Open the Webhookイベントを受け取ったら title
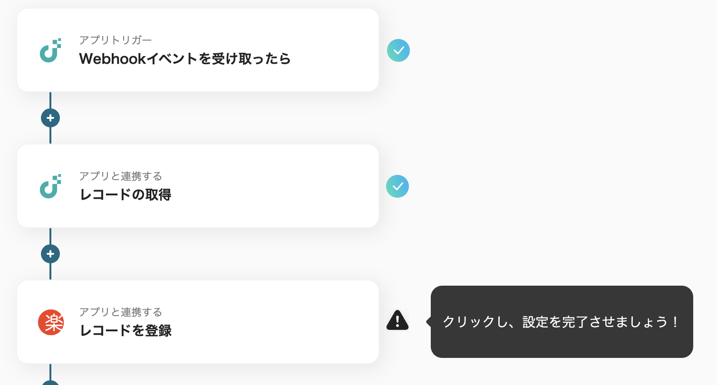 pos(185,58)
